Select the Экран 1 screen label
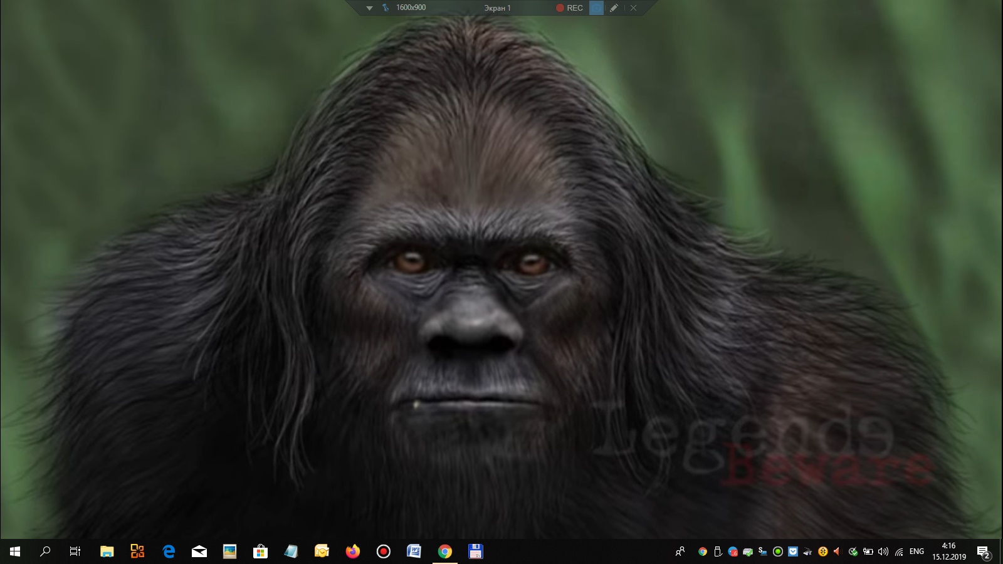 coord(497,8)
